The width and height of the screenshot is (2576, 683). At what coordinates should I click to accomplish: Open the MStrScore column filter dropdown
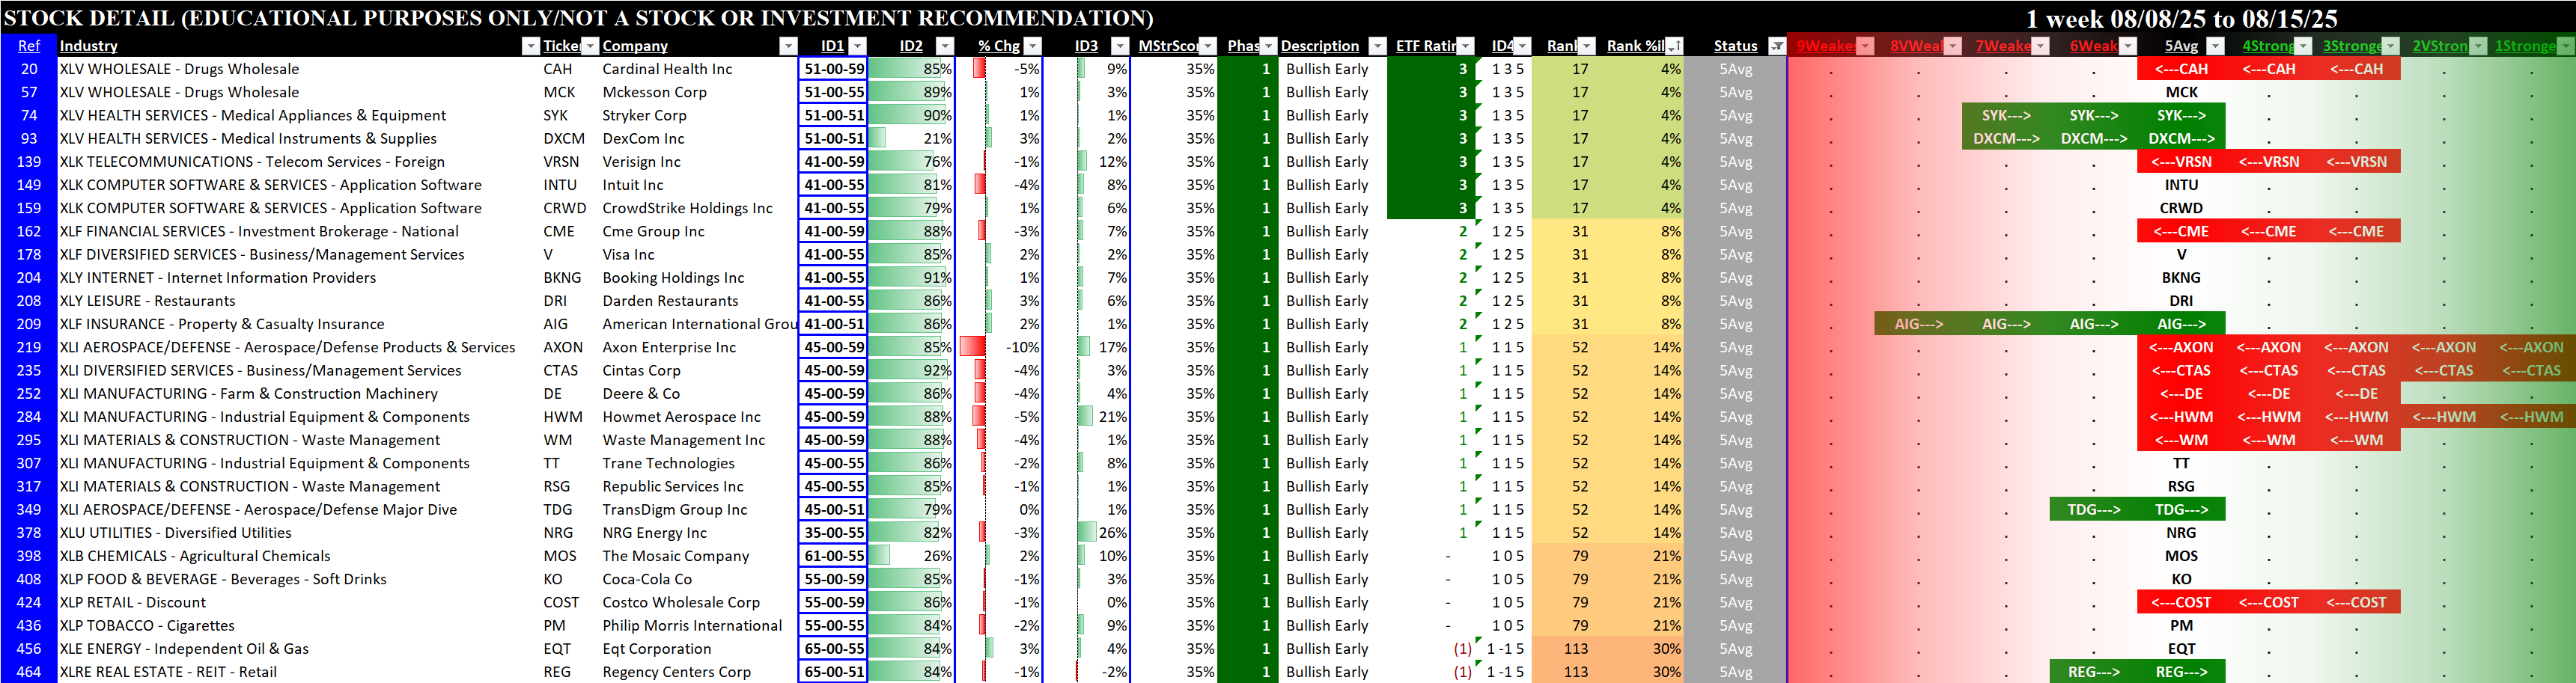1208,46
